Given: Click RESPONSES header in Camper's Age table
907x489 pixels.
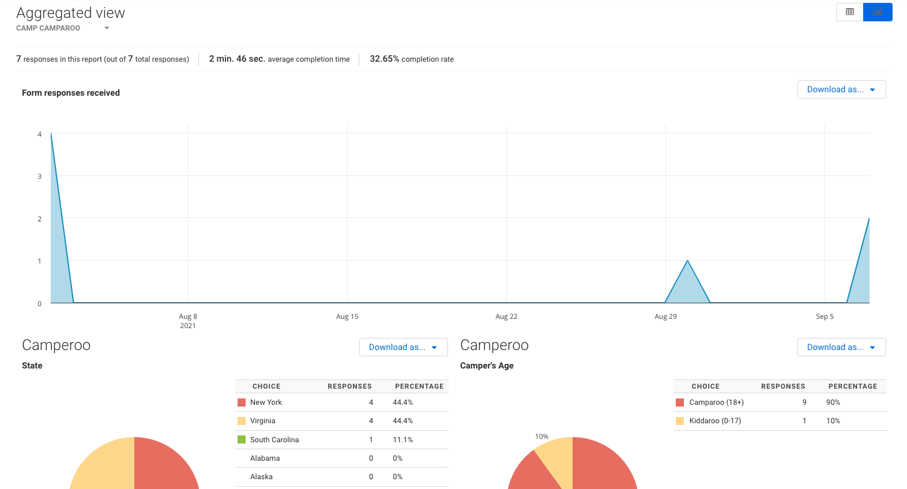Looking at the screenshot, I should tap(783, 386).
